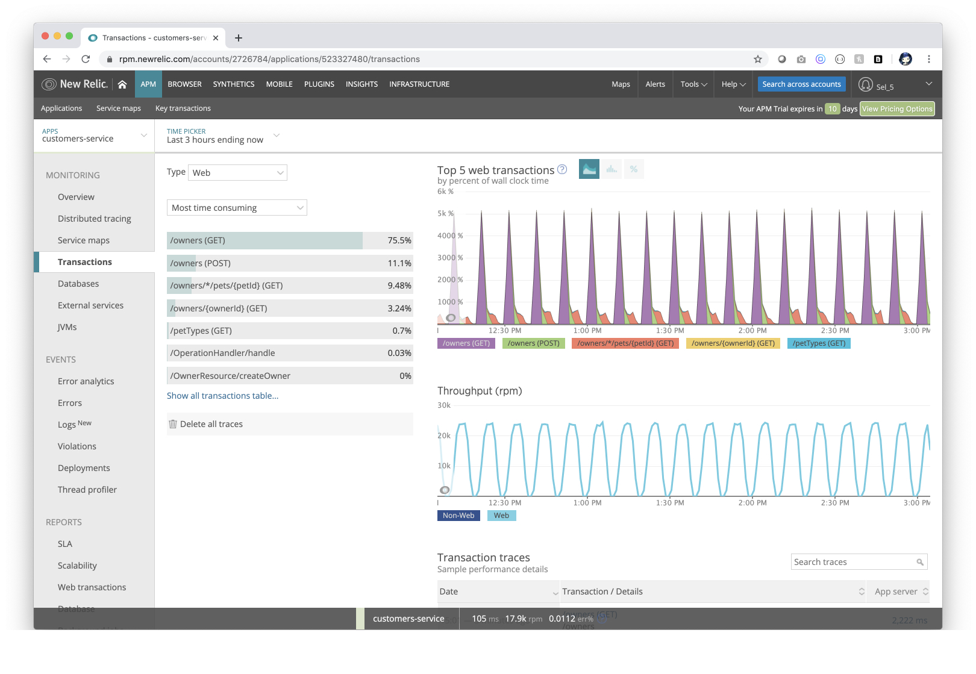Screen dimensions: 976x674
Task: Open the INSIGHTS tab
Action: tap(361, 84)
